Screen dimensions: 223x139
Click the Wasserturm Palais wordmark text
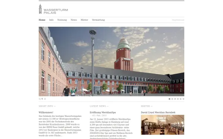click(56, 11)
